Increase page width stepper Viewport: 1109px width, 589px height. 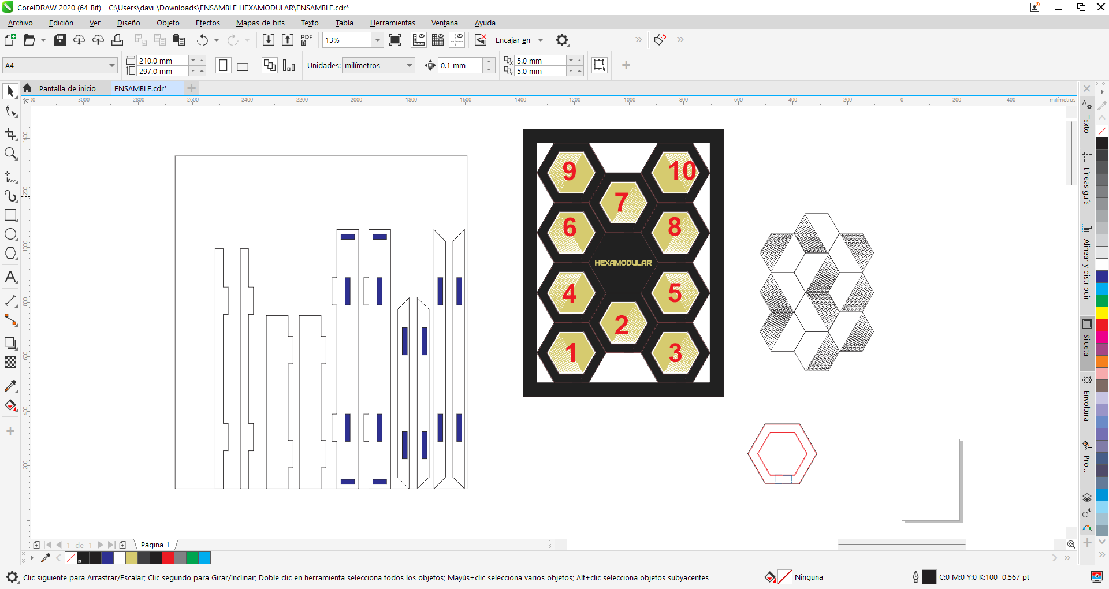point(202,60)
